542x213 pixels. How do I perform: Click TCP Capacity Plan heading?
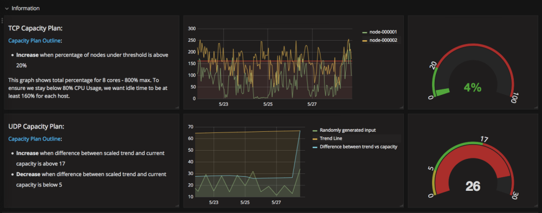point(35,28)
